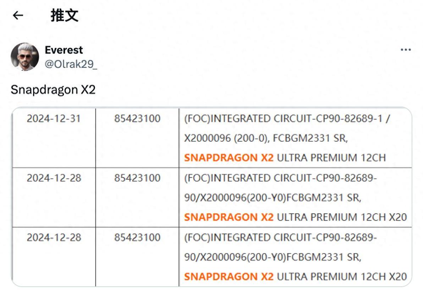Click orange SNAPDRAGON X2 text in bottom row
The height and width of the screenshot is (297, 423).
pos(229,276)
